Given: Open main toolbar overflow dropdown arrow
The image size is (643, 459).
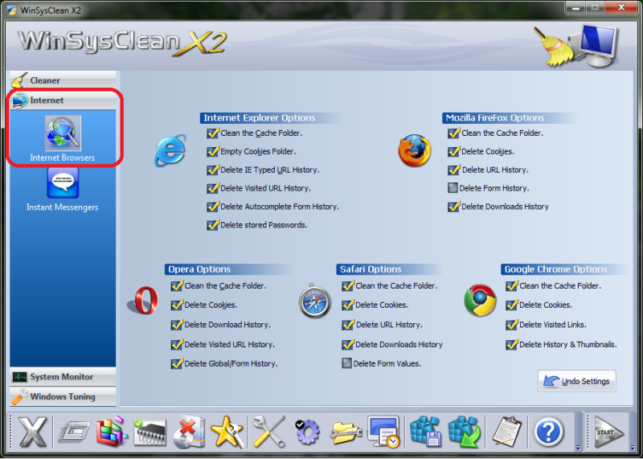Looking at the screenshot, I should click(x=578, y=449).
